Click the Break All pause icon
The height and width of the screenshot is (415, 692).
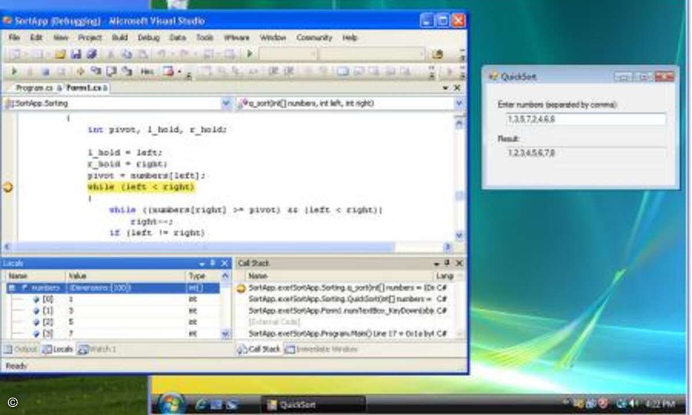(x=30, y=71)
